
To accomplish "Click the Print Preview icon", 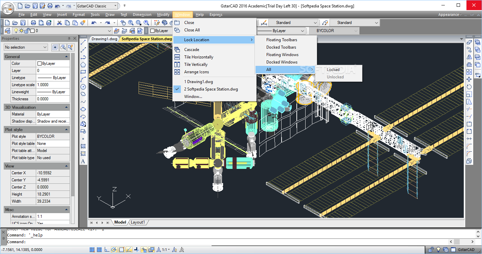I will (x=41, y=23).
